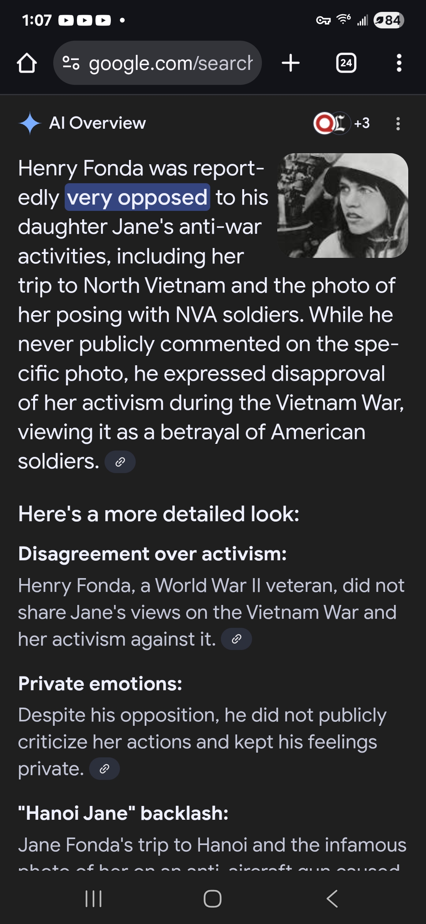This screenshot has width=426, height=924.
Task: Tap the AI Overview sparkle icon
Action: click(x=30, y=123)
